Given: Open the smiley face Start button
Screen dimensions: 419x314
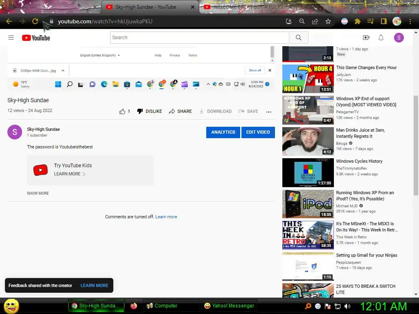Looking at the screenshot, I should tap(11, 306).
